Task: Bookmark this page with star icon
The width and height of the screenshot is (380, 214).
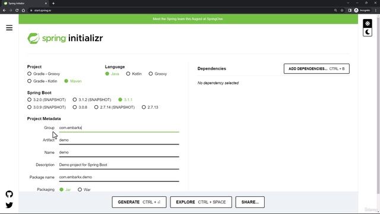Action: point(342,11)
